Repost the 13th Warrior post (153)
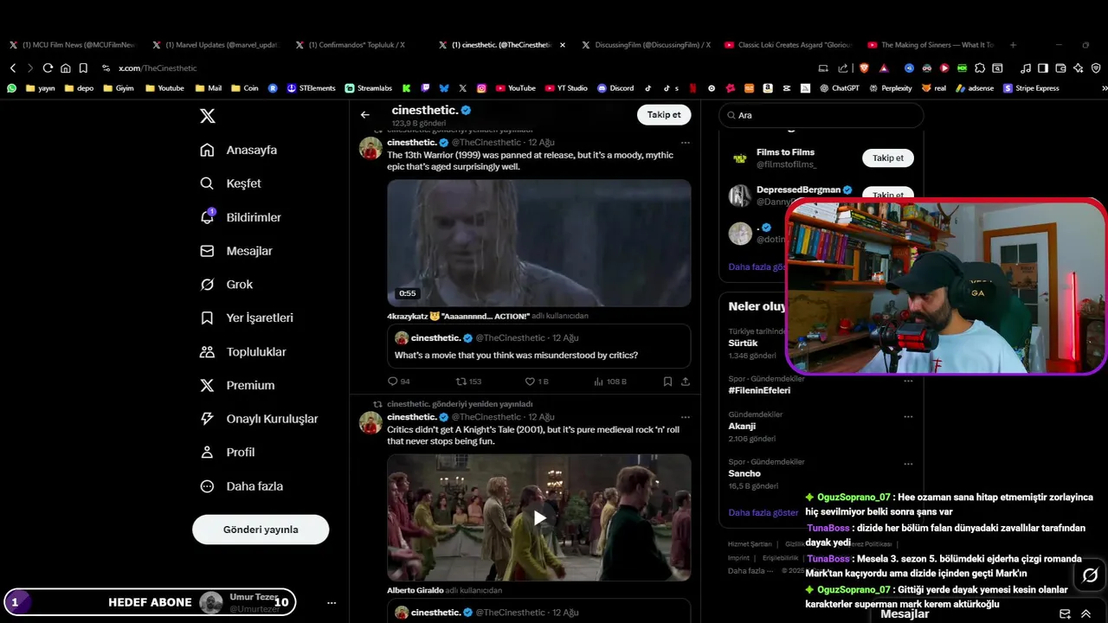This screenshot has width=1108, height=623. pyautogui.click(x=468, y=382)
